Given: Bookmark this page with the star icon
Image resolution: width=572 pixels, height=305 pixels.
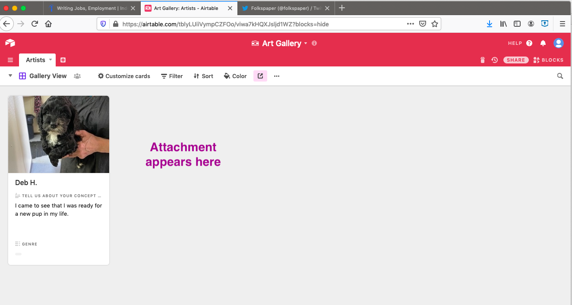Looking at the screenshot, I should pyautogui.click(x=435, y=24).
